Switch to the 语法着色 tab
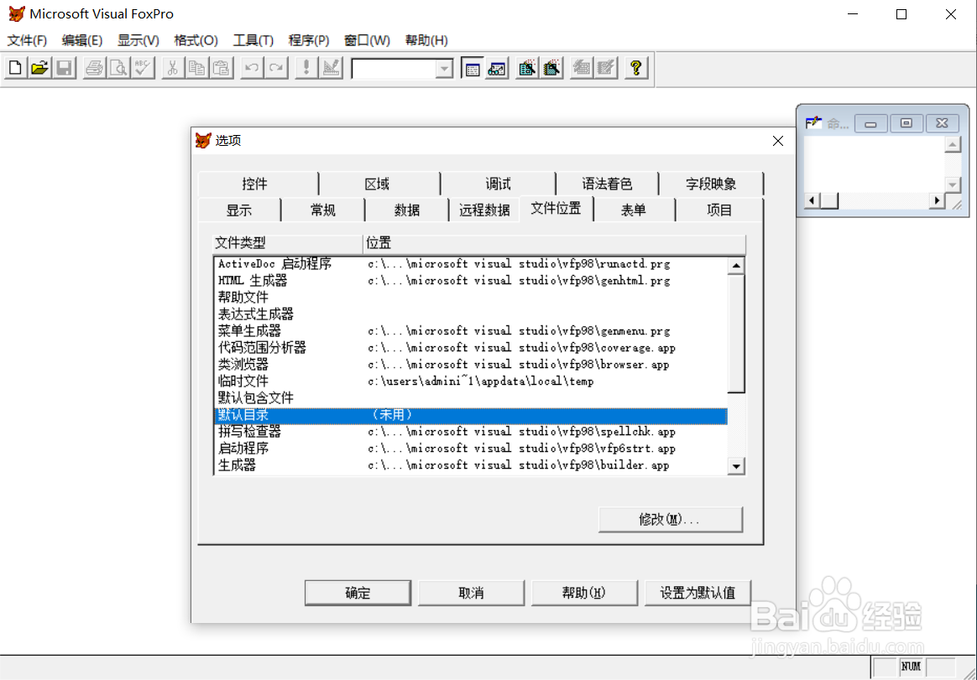The image size is (977, 680). [607, 184]
